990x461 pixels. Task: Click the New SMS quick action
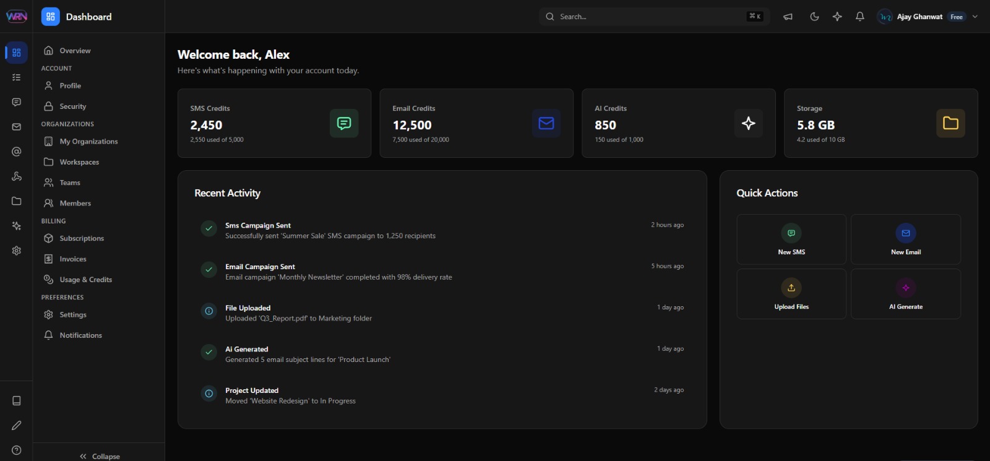coord(791,239)
